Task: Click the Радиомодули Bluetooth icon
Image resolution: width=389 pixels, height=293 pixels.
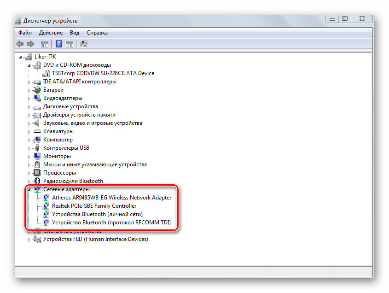Action: pyautogui.click(x=37, y=181)
